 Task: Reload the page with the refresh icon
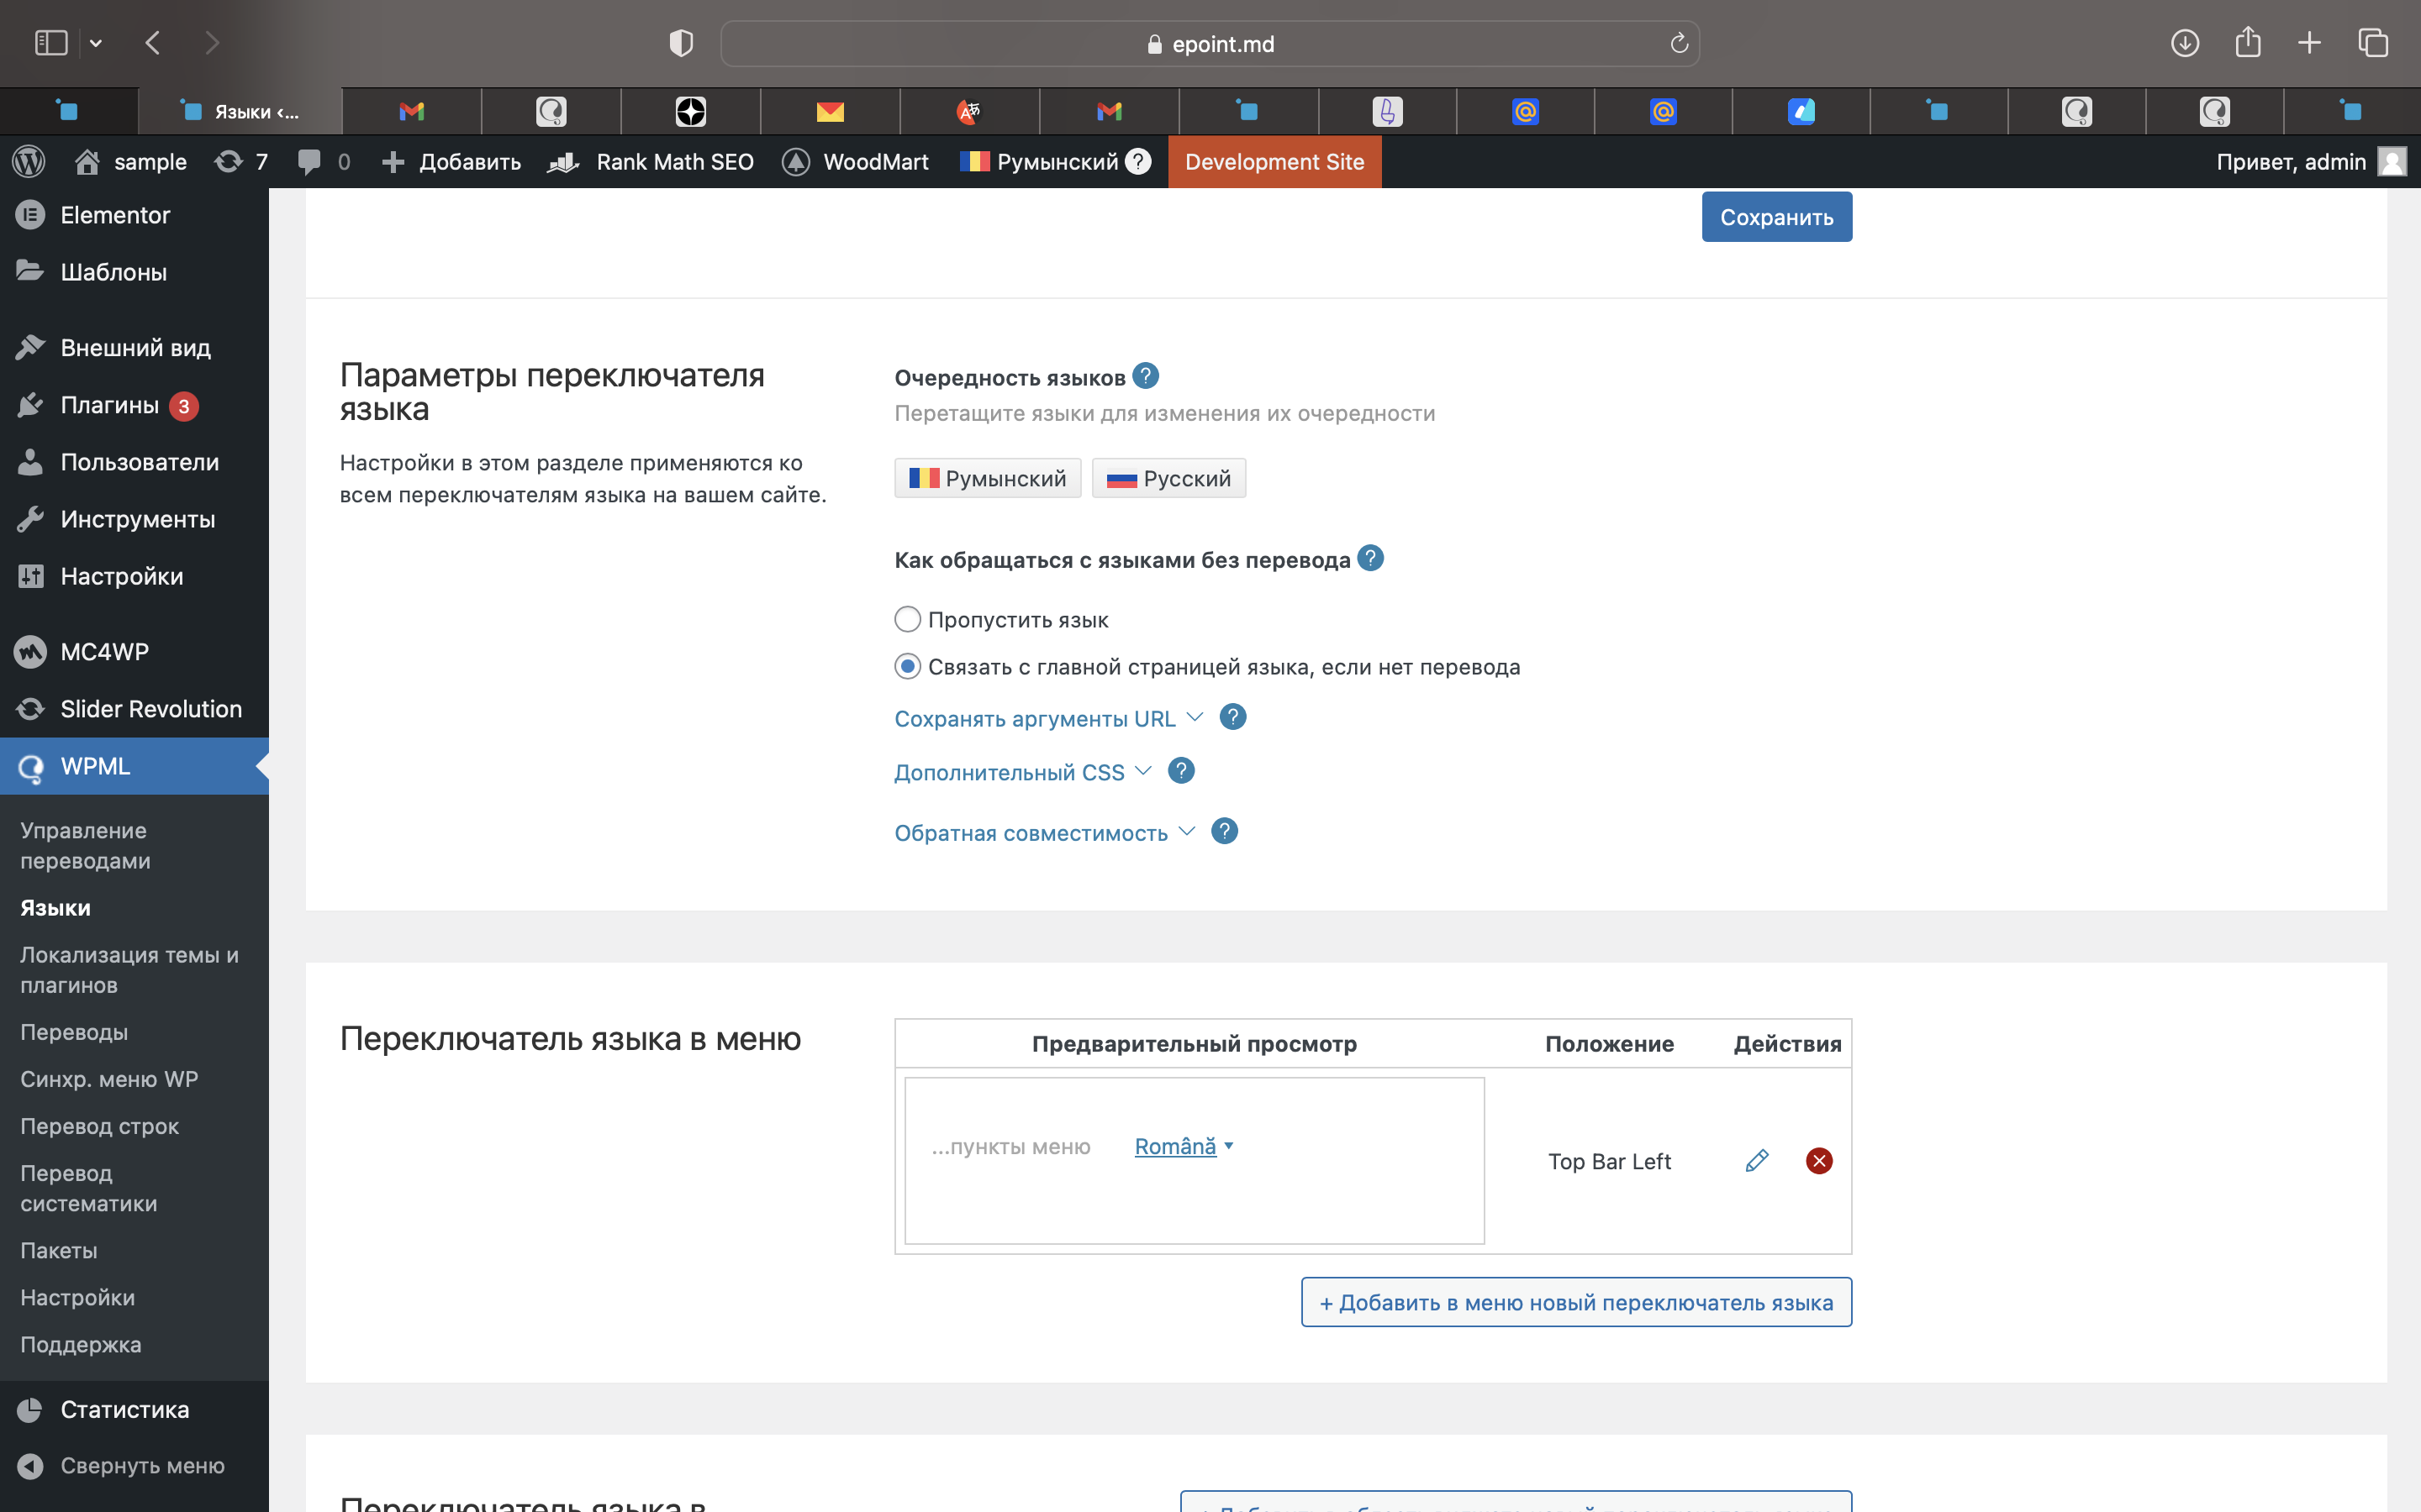[1679, 43]
